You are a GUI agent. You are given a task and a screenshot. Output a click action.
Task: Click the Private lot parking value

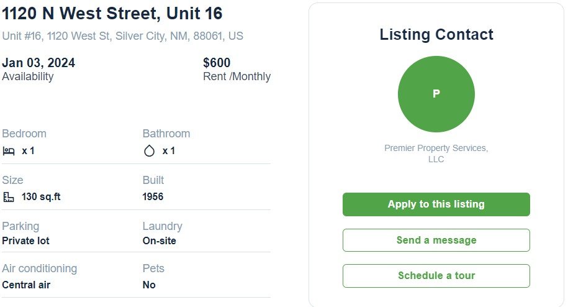pyautogui.click(x=25, y=241)
